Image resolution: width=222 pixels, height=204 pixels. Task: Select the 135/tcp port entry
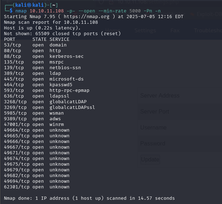[x=14, y=62]
